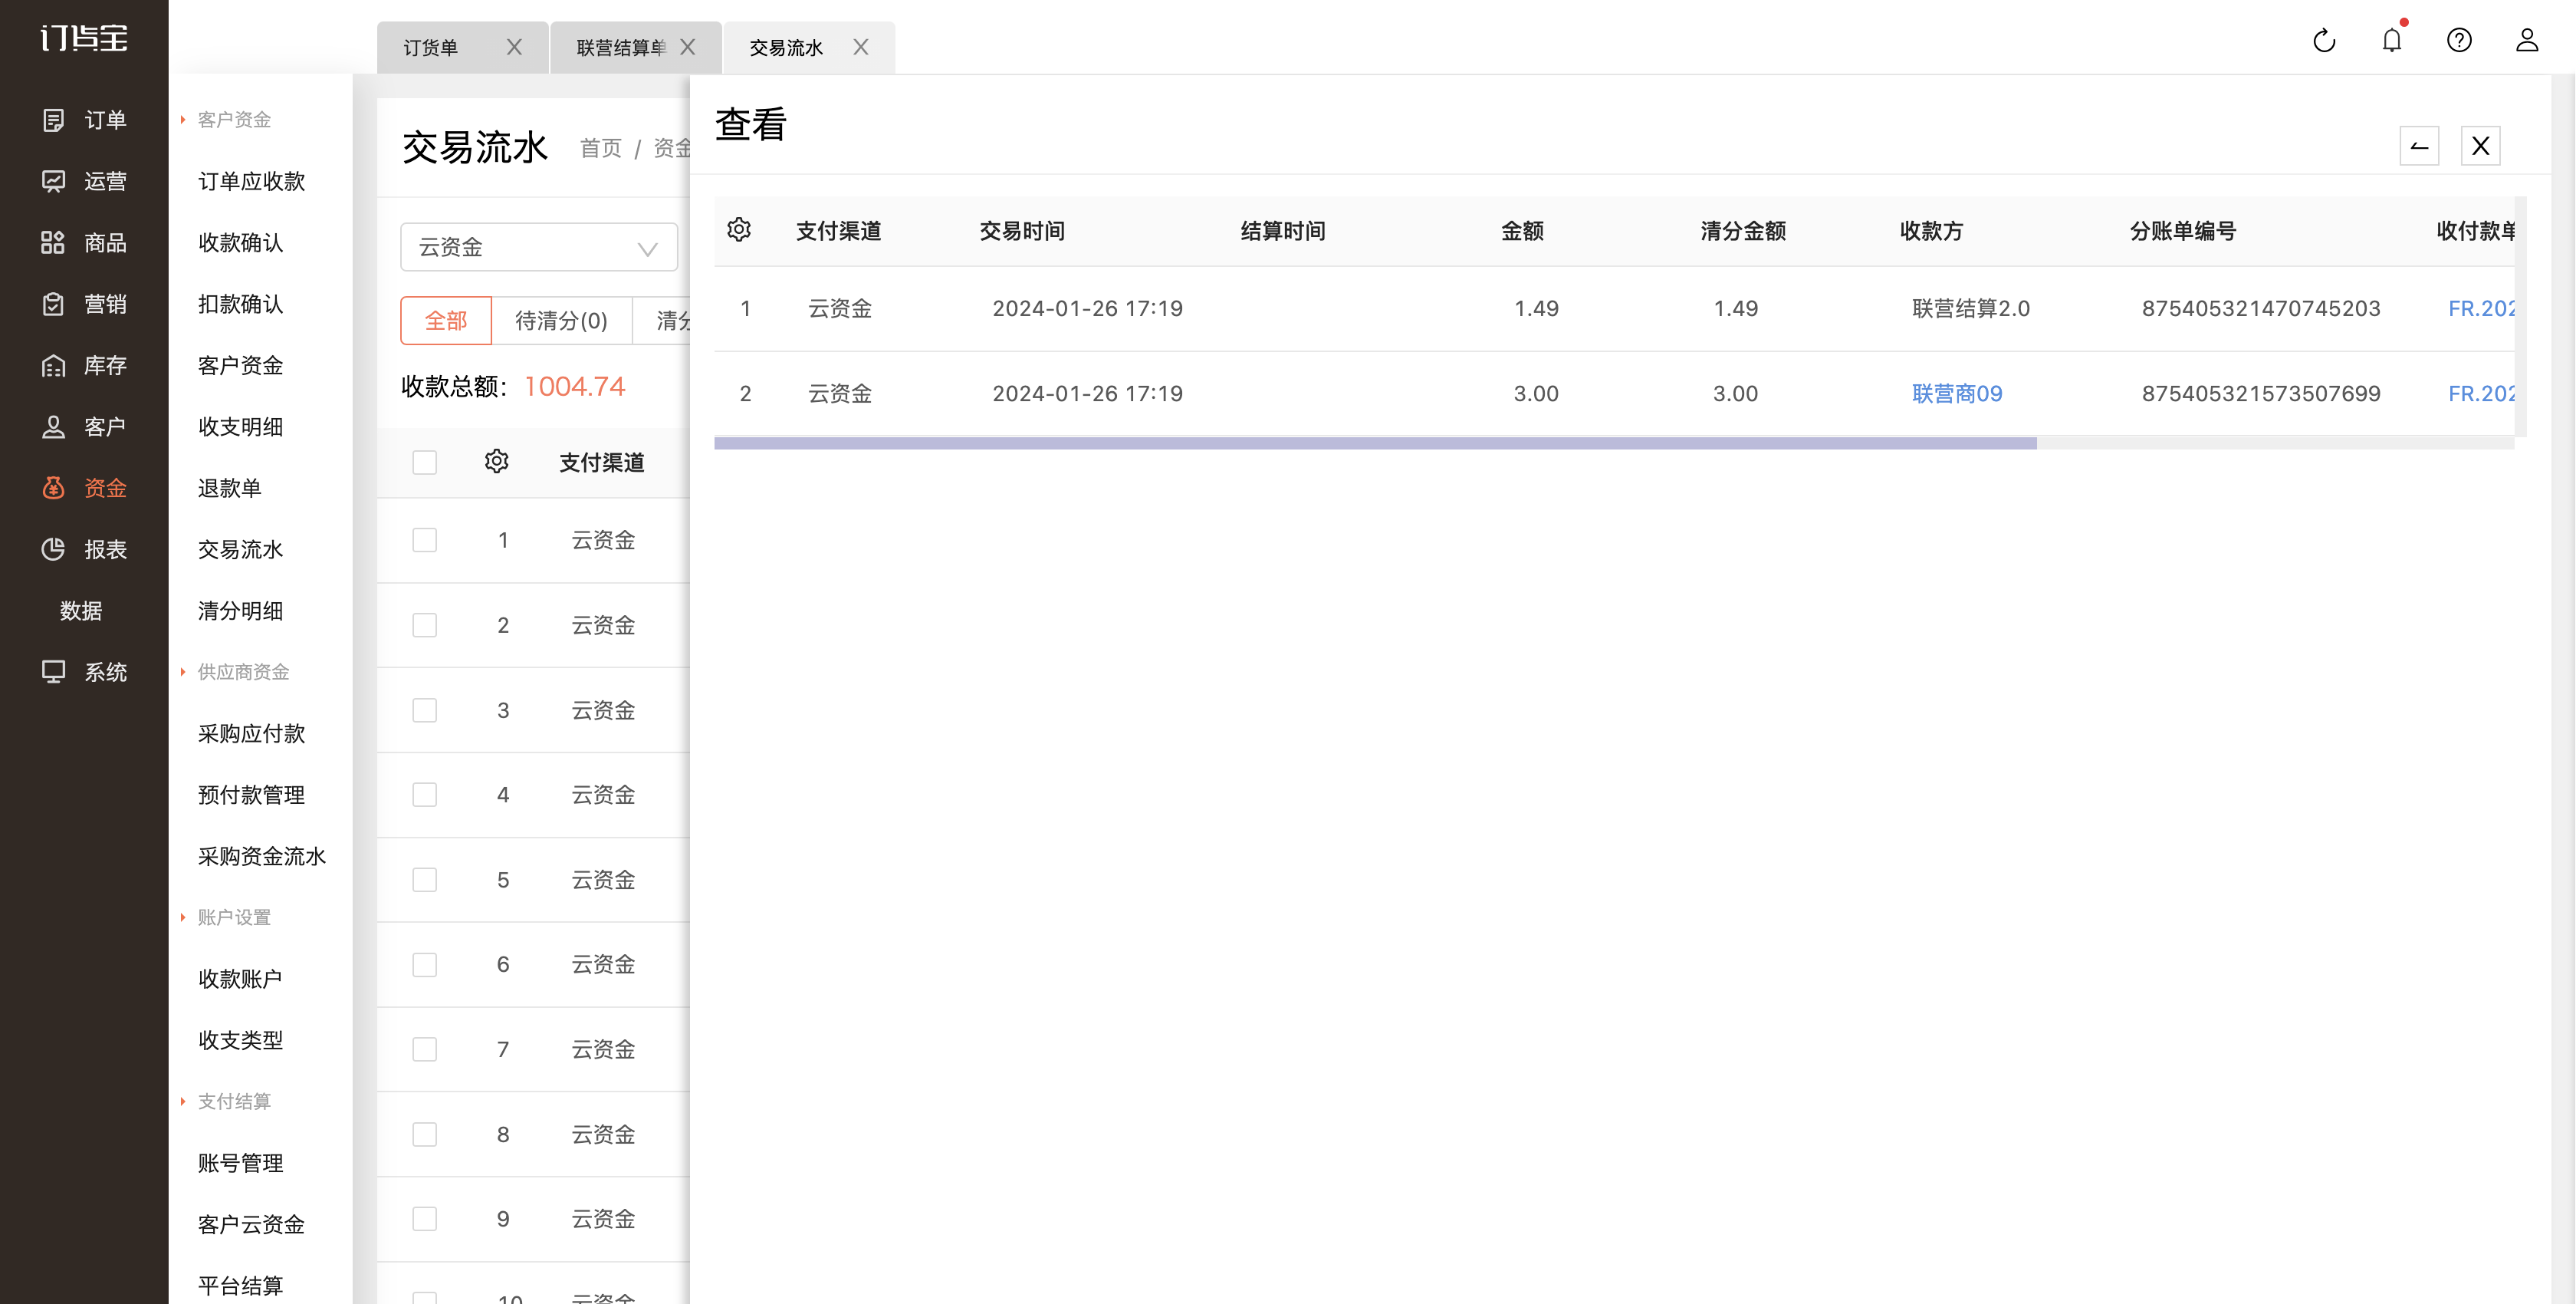
Task: Expand the 云资金 dropdown
Action: pos(539,247)
